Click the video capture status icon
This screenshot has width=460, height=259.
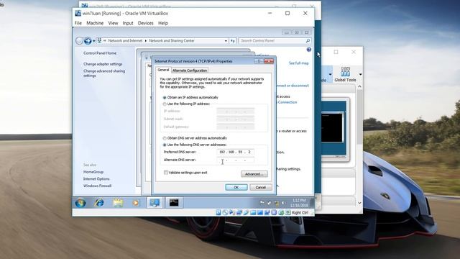coord(267,212)
